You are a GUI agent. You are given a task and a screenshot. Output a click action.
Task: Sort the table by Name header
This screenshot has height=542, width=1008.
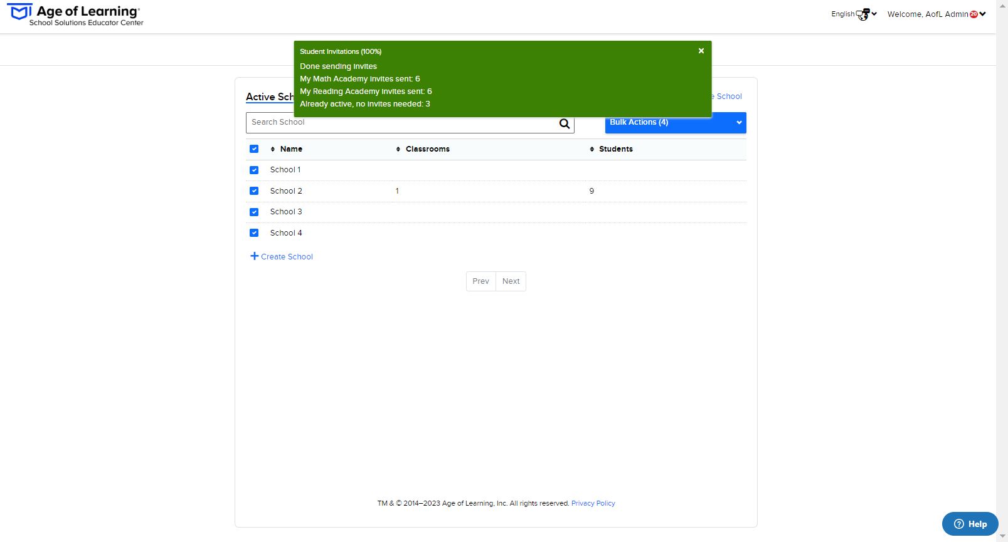coord(291,149)
